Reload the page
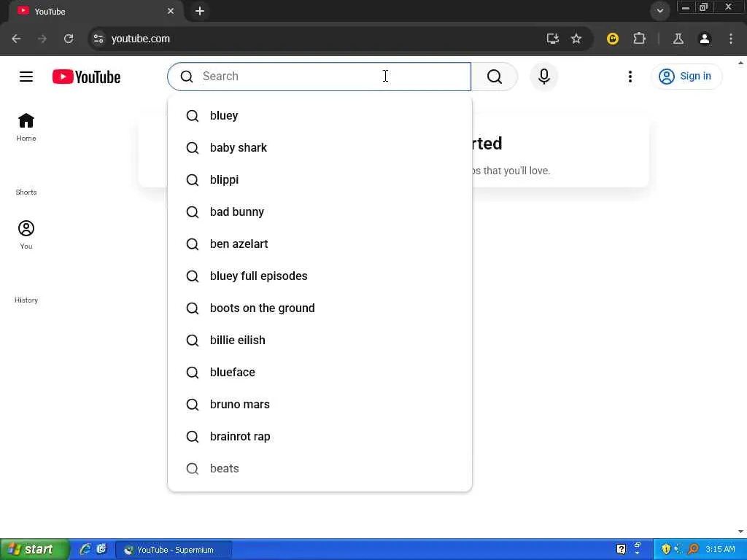The width and height of the screenshot is (747, 560). tap(69, 39)
